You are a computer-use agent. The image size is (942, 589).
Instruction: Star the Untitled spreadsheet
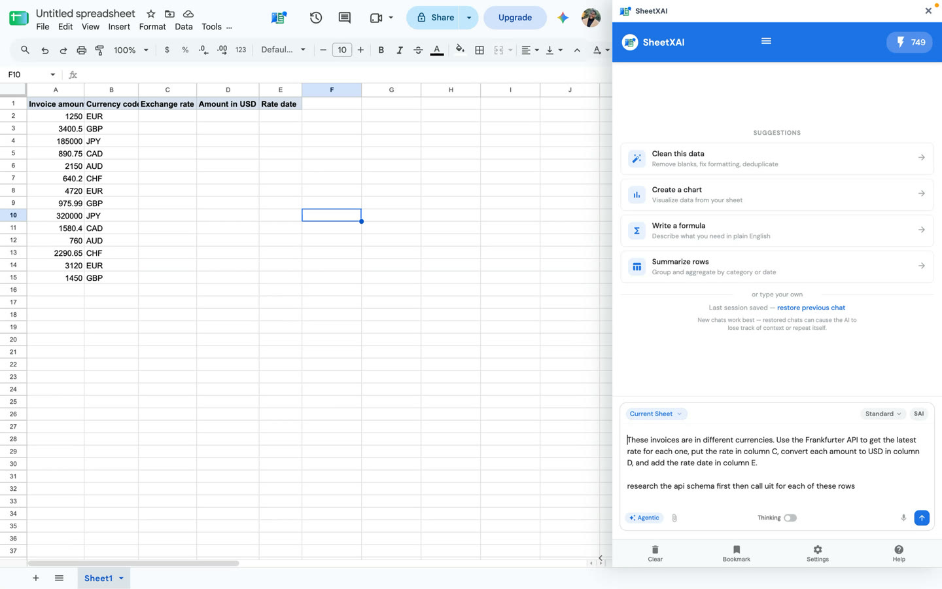[151, 14]
